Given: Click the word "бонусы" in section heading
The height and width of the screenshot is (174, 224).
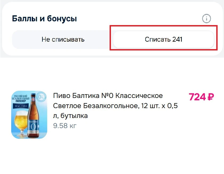Looking at the screenshot, I should 62,19.
